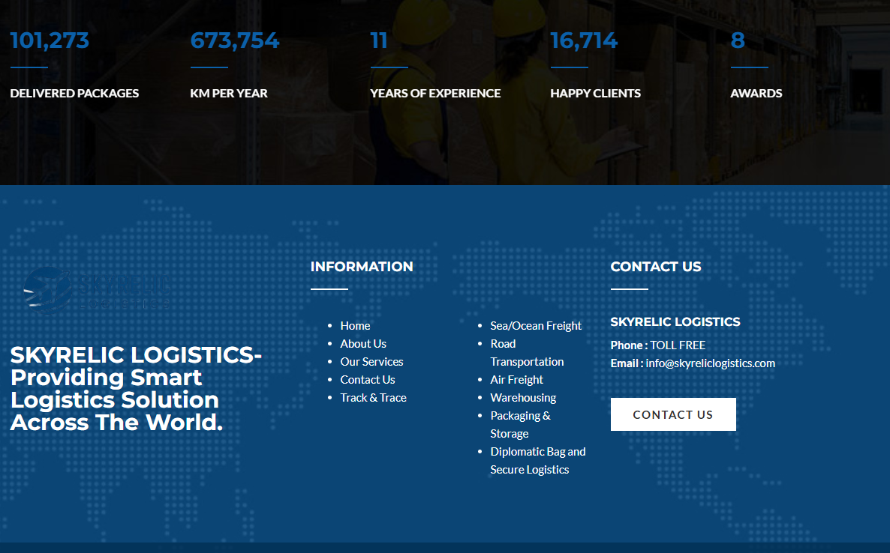Viewport: 890px width, 553px height.
Task: Select the Road Transportation link
Action: [526, 352]
